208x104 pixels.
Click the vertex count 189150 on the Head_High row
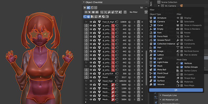tap(123, 81)
